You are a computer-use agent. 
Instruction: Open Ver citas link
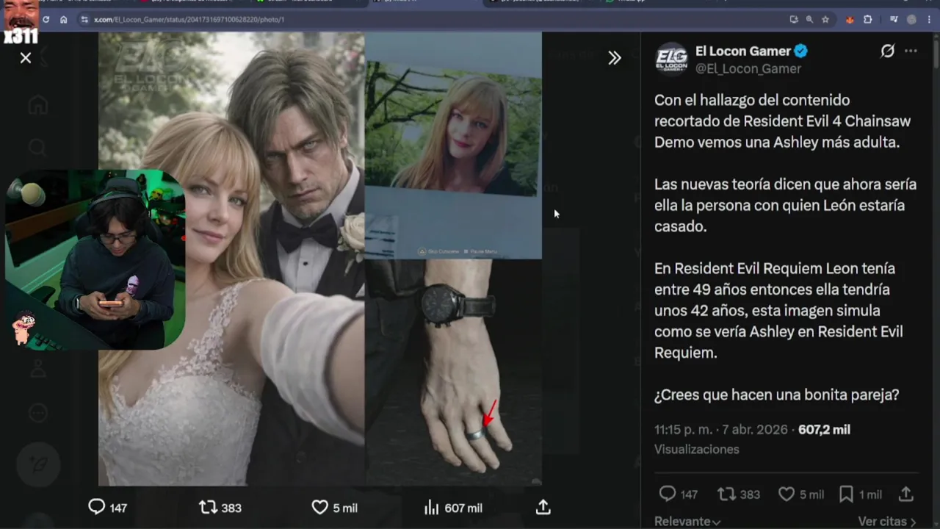887,522
